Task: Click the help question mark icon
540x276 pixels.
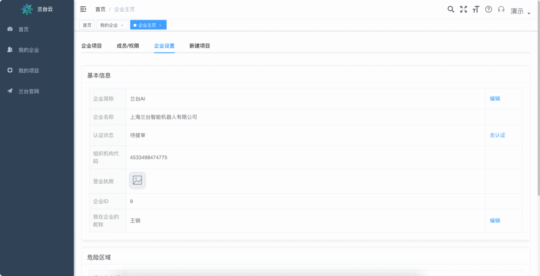Action: (x=488, y=9)
